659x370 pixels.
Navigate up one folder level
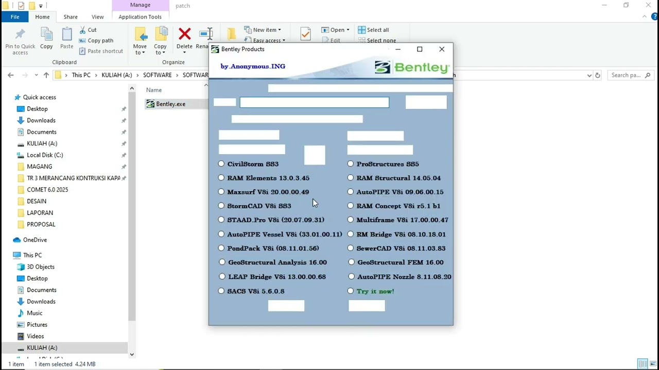pos(46,75)
